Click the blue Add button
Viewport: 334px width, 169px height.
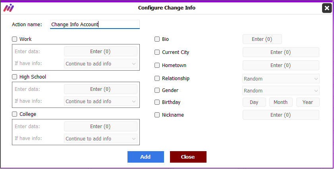[146, 157]
